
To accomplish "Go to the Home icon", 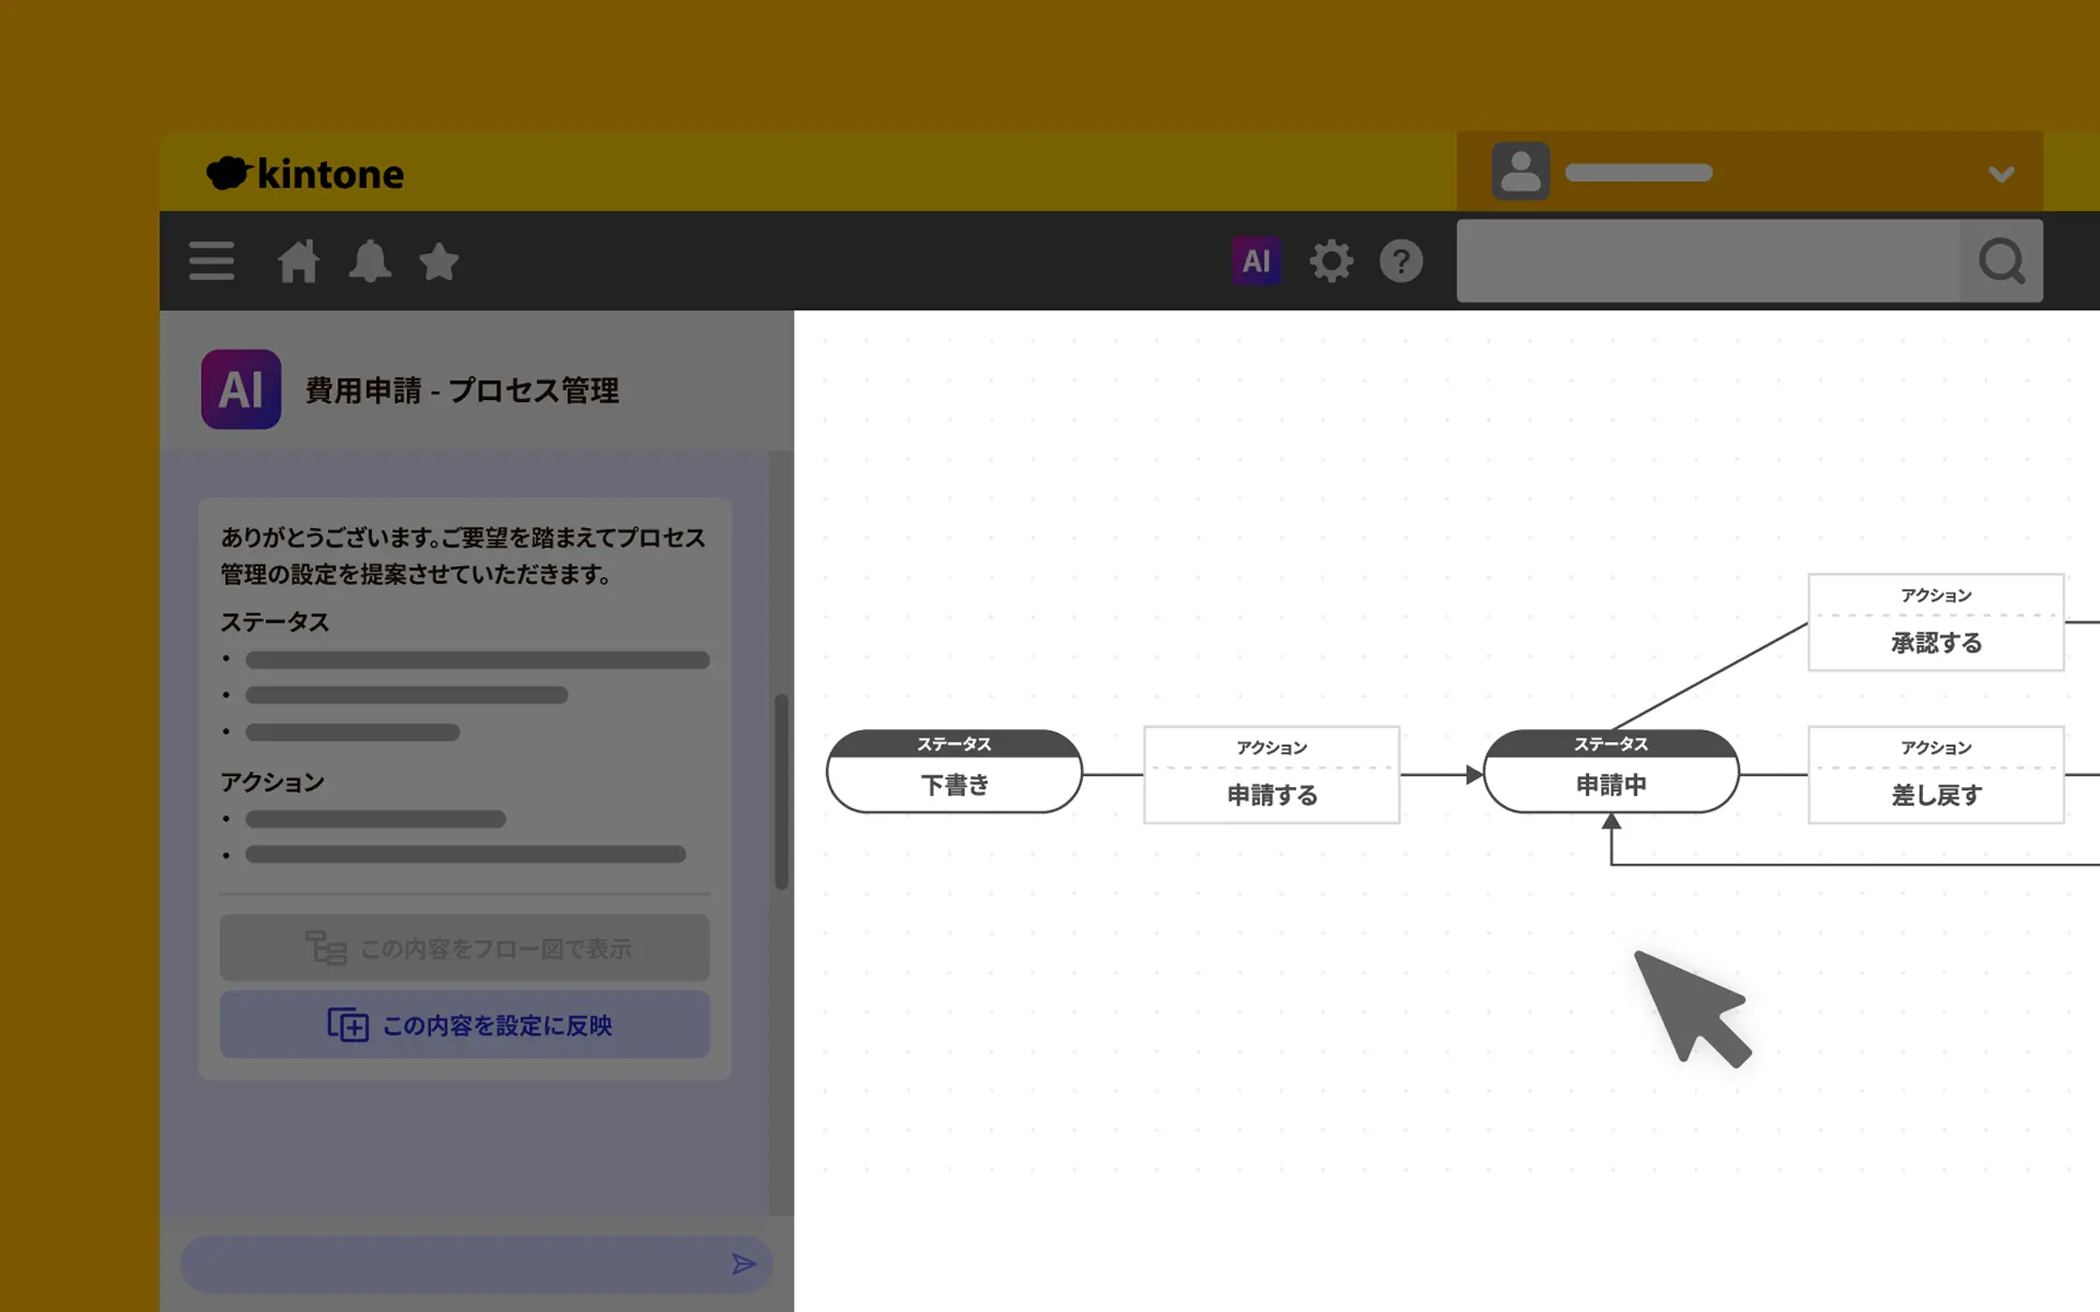I will coord(298,261).
